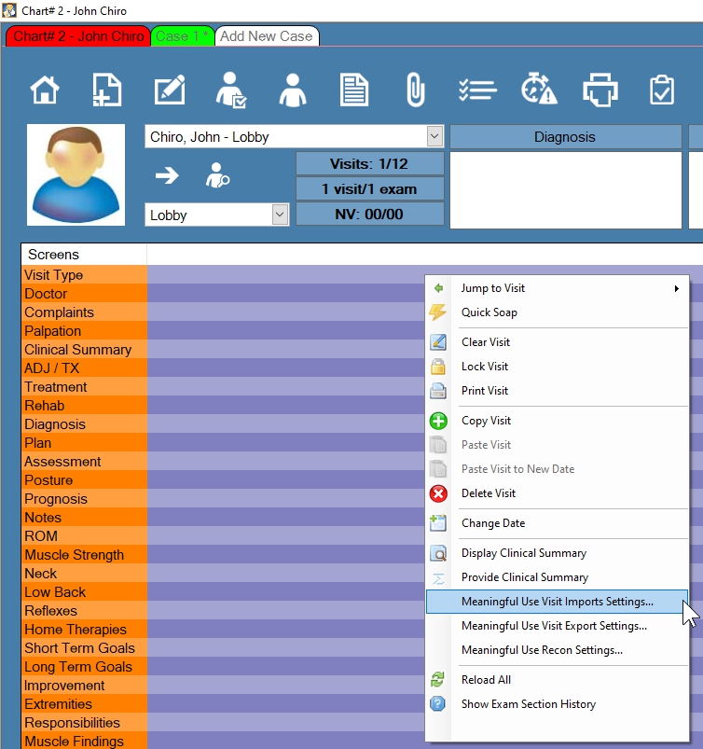
Task: Open the Lobby location dropdown
Action: (x=280, y=215)
